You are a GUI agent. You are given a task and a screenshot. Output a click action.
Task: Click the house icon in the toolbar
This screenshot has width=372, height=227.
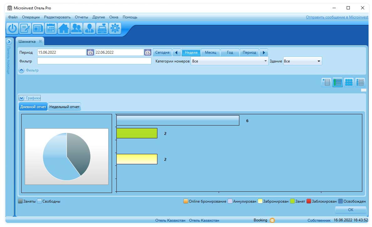pyautogui.click(x=64, y=28)
